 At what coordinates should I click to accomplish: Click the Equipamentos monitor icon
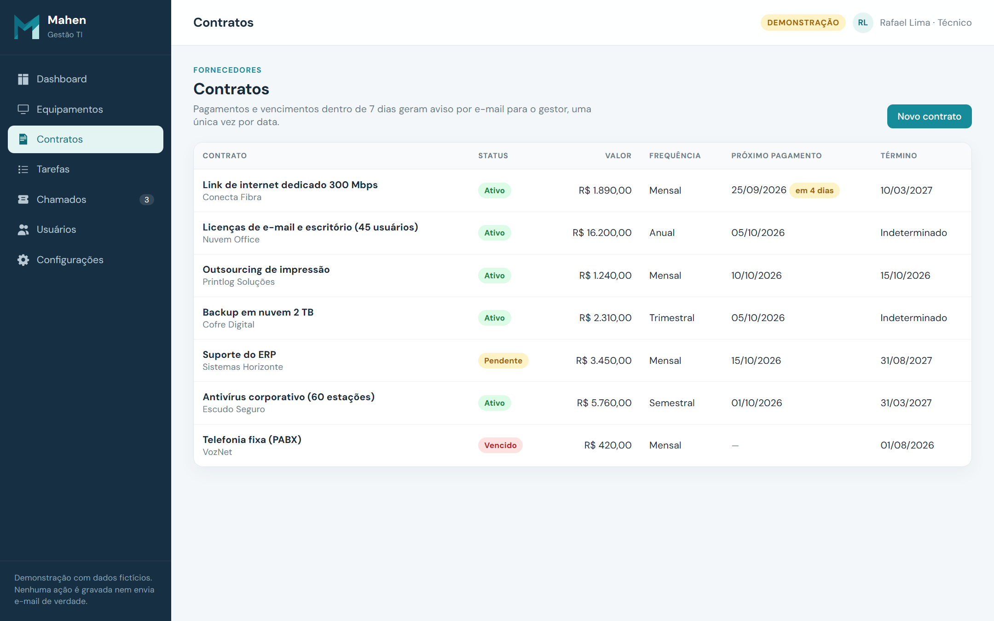pos(23,109)
